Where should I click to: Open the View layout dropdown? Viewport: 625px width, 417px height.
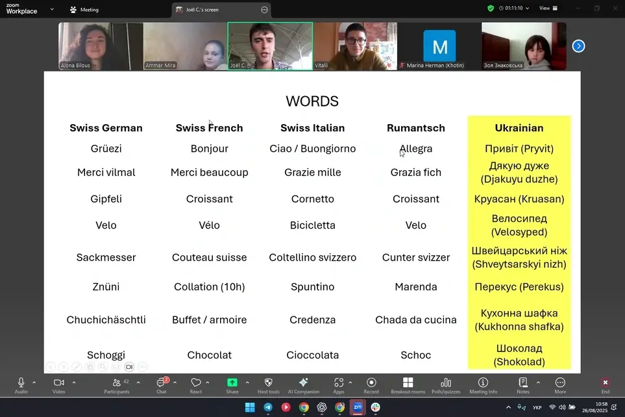[x=547, y=8]
